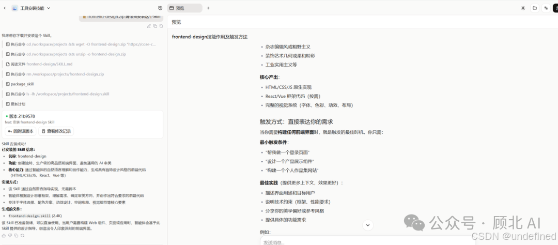Expand the ls -lh frontend-design.skill step
The height and width of the screenshot is (245, 558).
(x=58, y=94)
